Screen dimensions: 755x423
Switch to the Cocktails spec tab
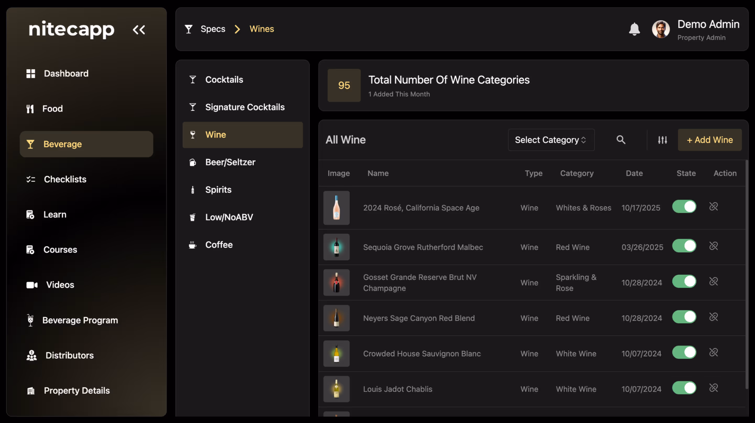(x=224, y=79)
